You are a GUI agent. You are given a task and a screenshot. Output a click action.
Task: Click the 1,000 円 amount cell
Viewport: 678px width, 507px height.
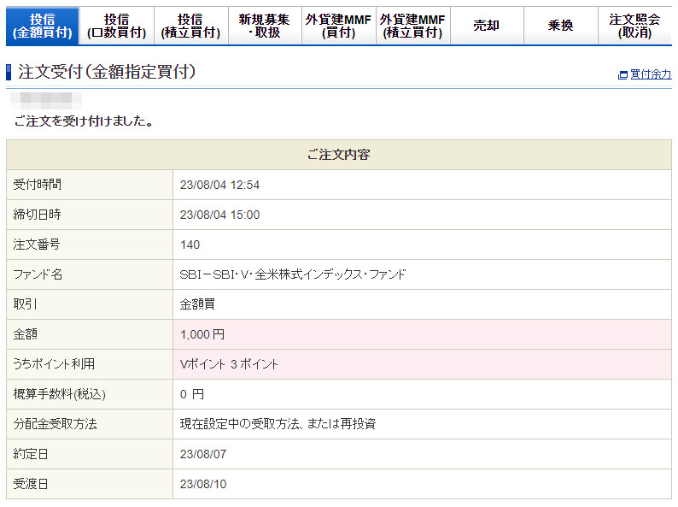[x=202, y=334]
